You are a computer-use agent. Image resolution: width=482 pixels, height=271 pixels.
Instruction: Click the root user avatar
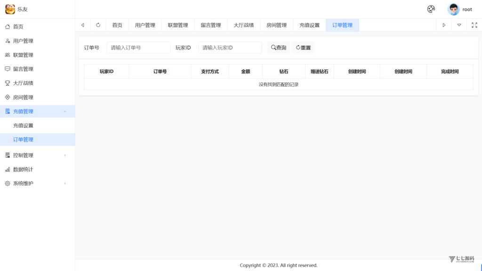point(453,9)
